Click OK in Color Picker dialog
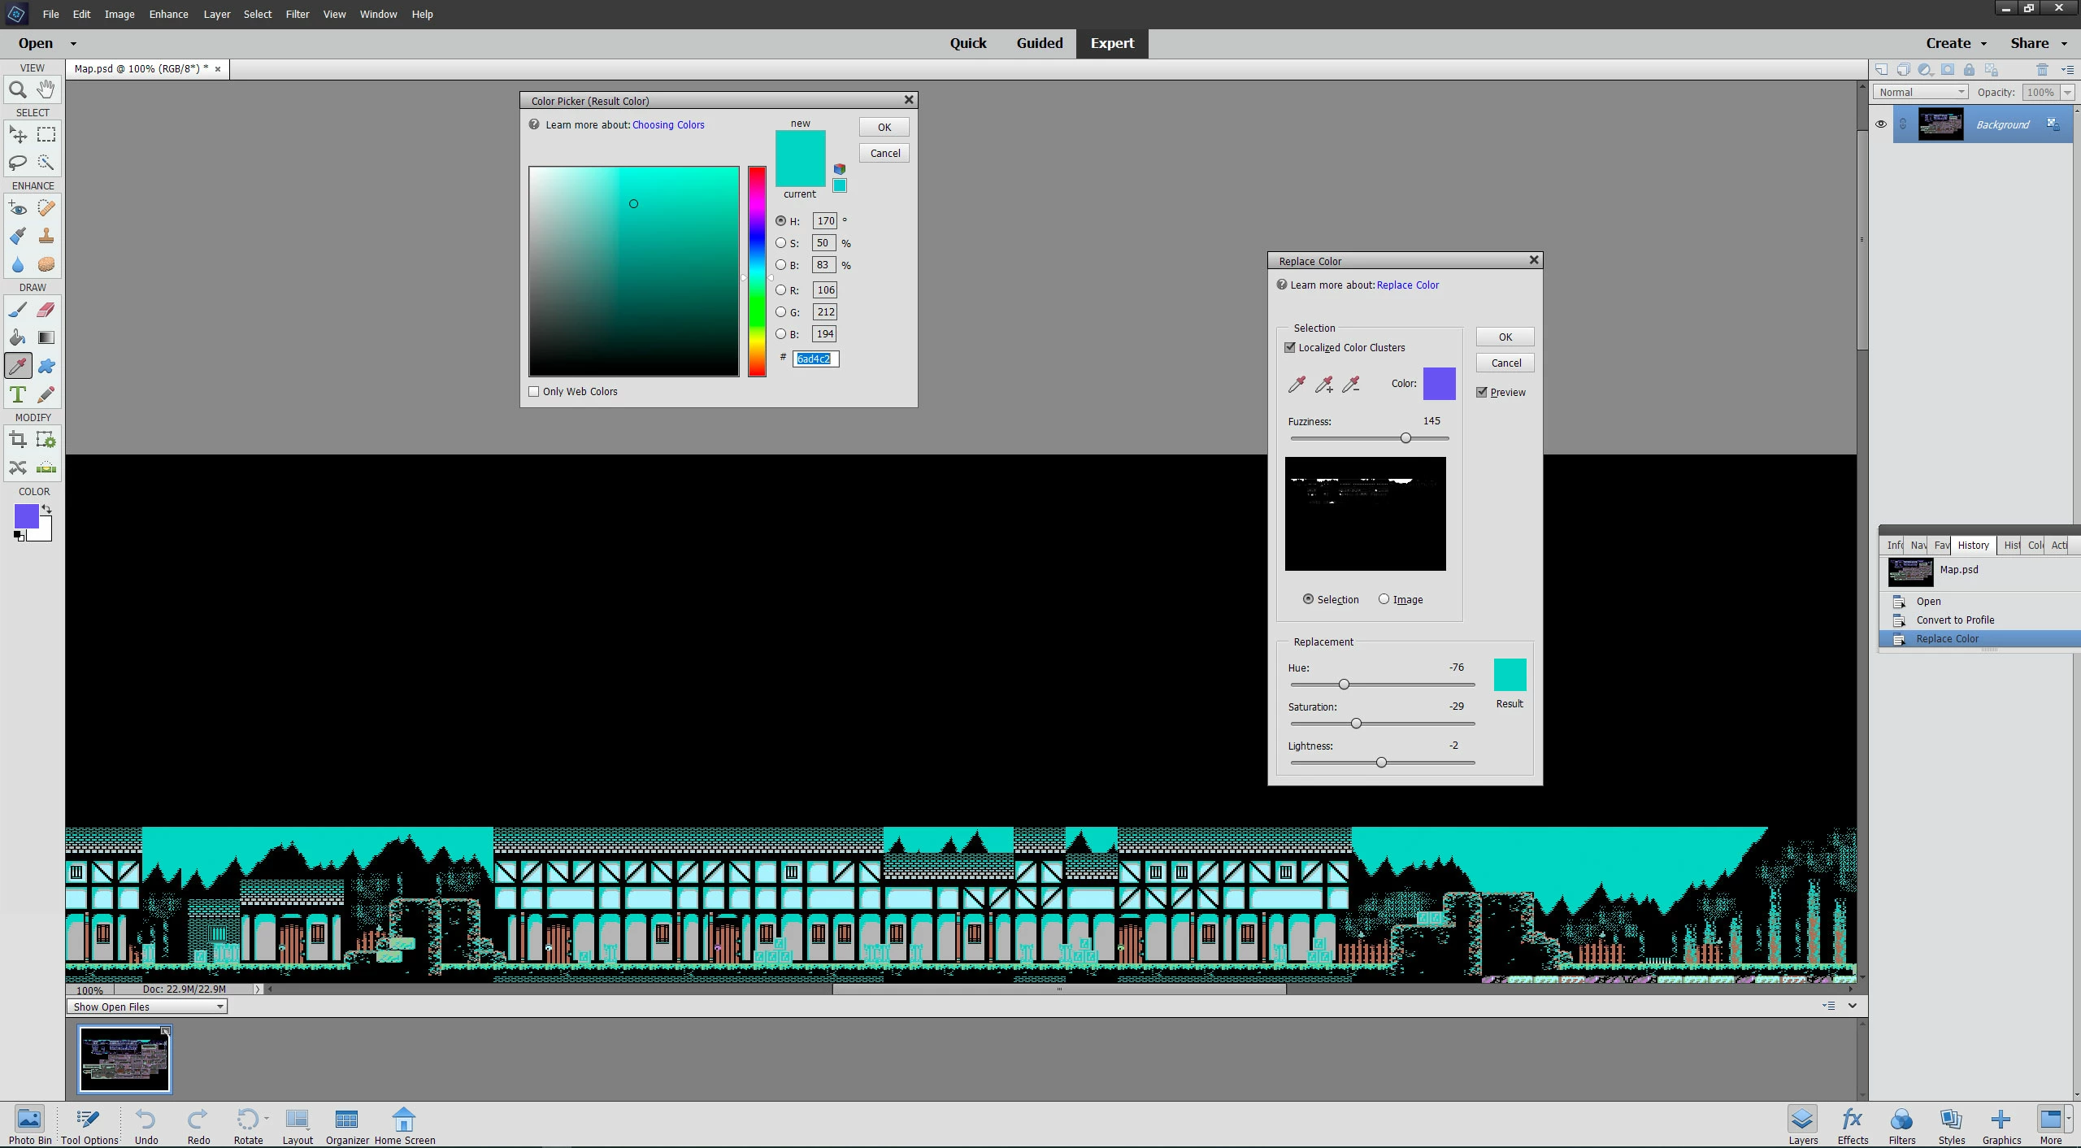 [x=884, y=127]
